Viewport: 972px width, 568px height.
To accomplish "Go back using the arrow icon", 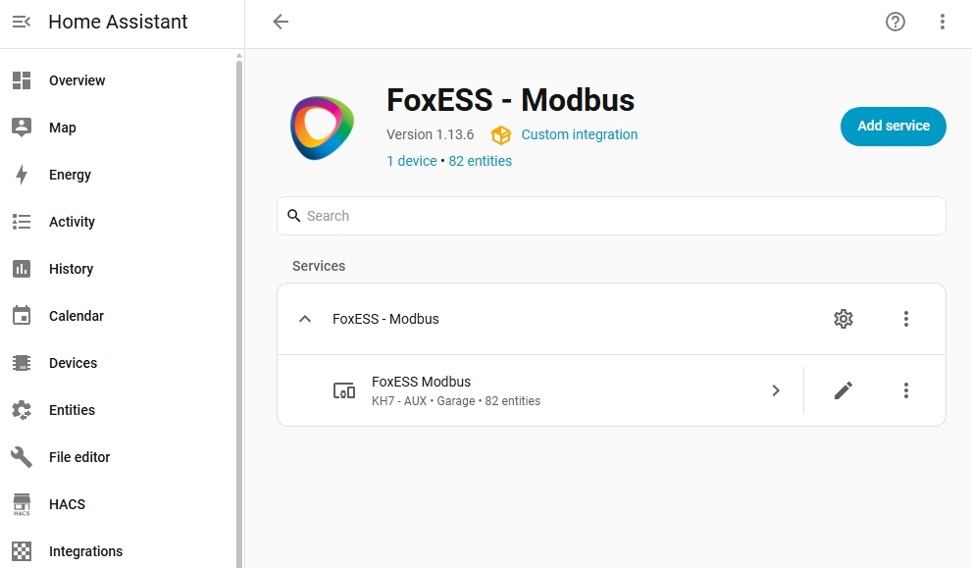I will tap(281, 22).
